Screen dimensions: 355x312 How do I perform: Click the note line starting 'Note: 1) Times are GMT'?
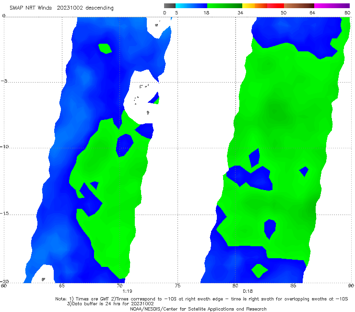point(201,299)
